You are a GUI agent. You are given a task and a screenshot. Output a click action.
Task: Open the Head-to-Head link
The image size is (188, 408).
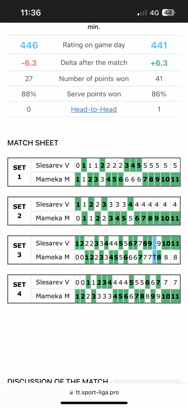pyautogui.click(x=94, y=109)
